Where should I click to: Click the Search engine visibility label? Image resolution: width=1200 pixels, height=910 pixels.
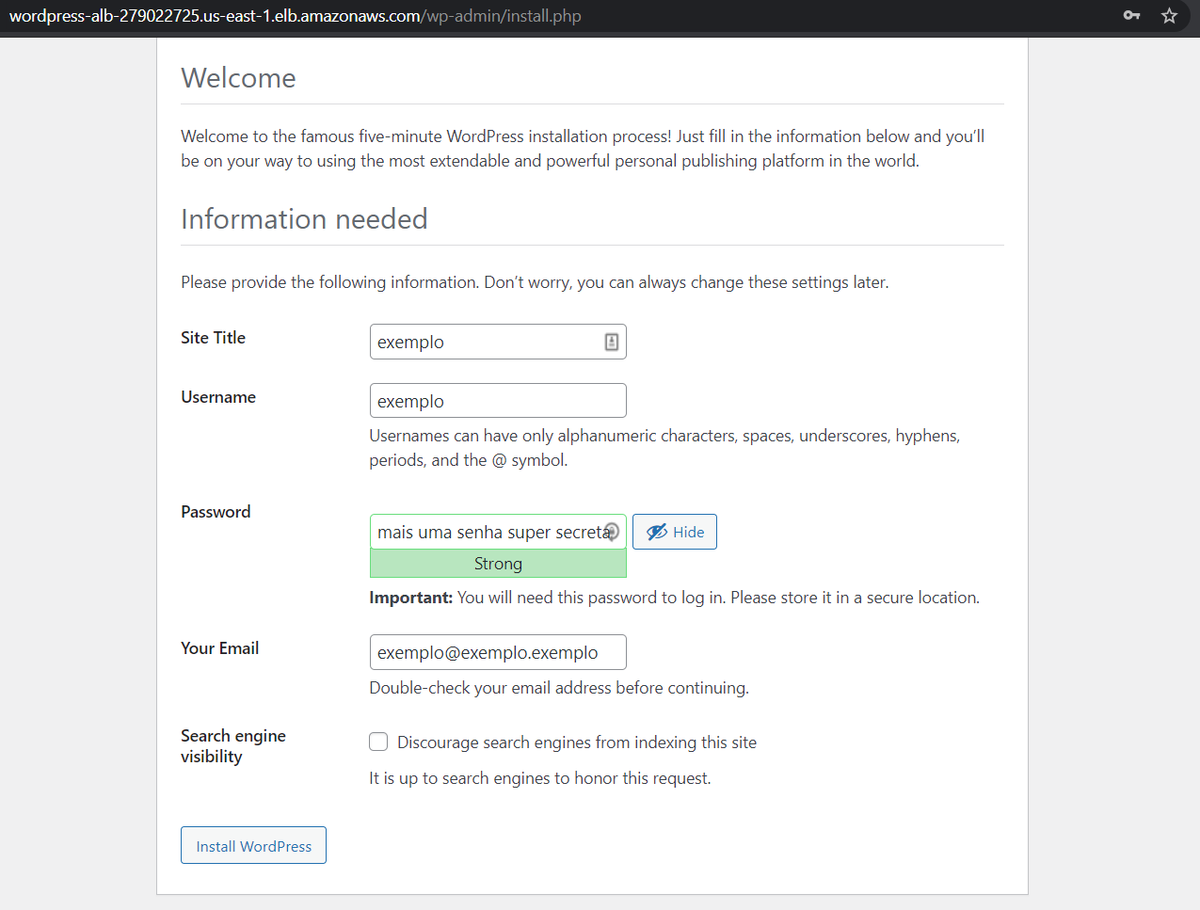click(x=233, y=746)
